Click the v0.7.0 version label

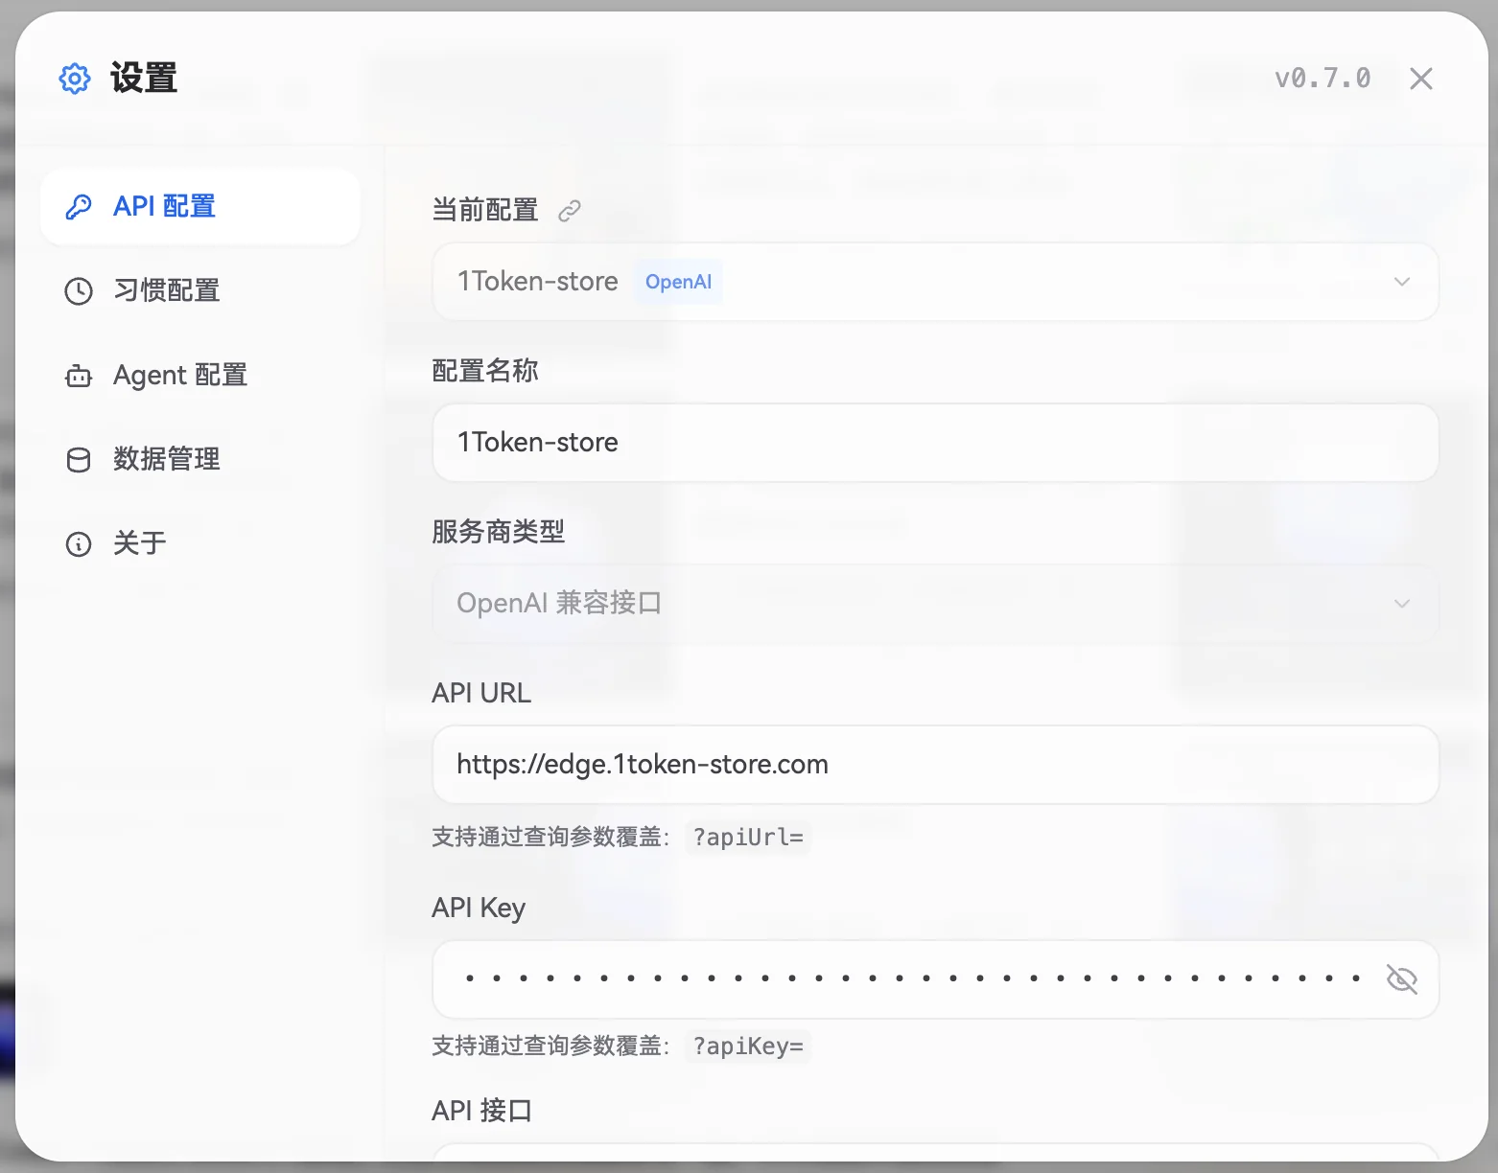tap(1322, 79)
